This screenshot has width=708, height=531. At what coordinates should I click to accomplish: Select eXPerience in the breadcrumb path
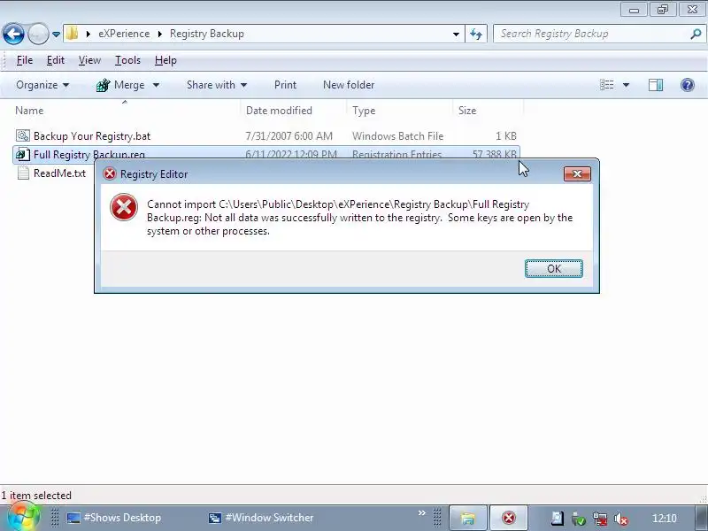(124, 34)
